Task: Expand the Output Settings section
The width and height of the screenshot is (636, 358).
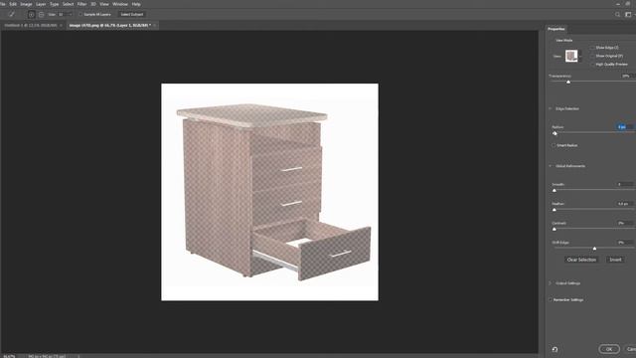Action: coord(551,283)
